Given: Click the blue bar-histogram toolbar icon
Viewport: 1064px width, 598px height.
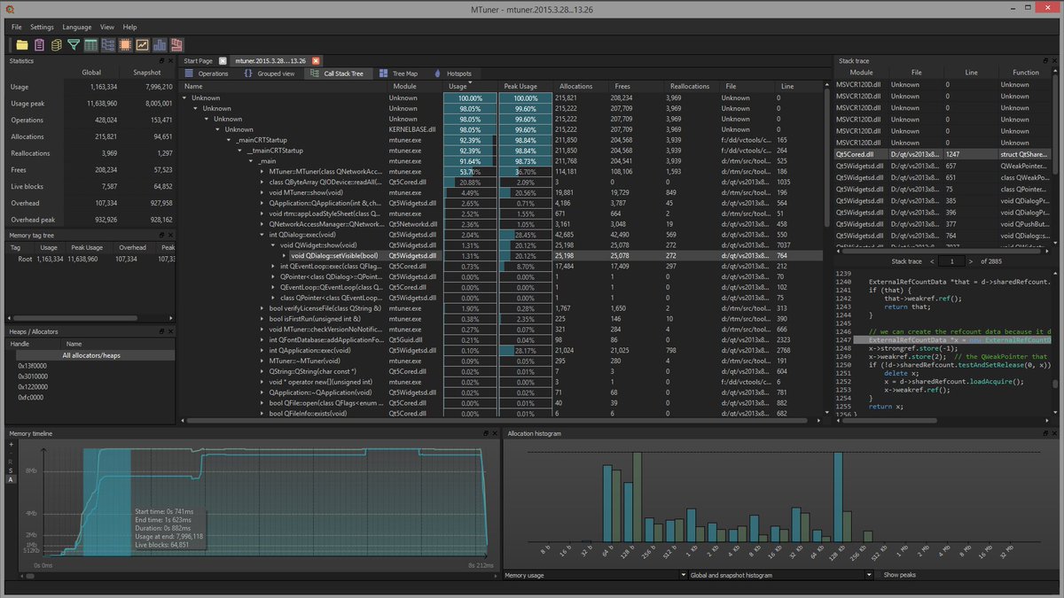Looking at the screenshot, I should 160,45.
